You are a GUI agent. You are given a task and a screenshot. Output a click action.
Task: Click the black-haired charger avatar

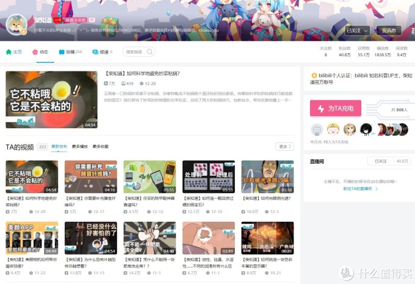tap(366, 129)
